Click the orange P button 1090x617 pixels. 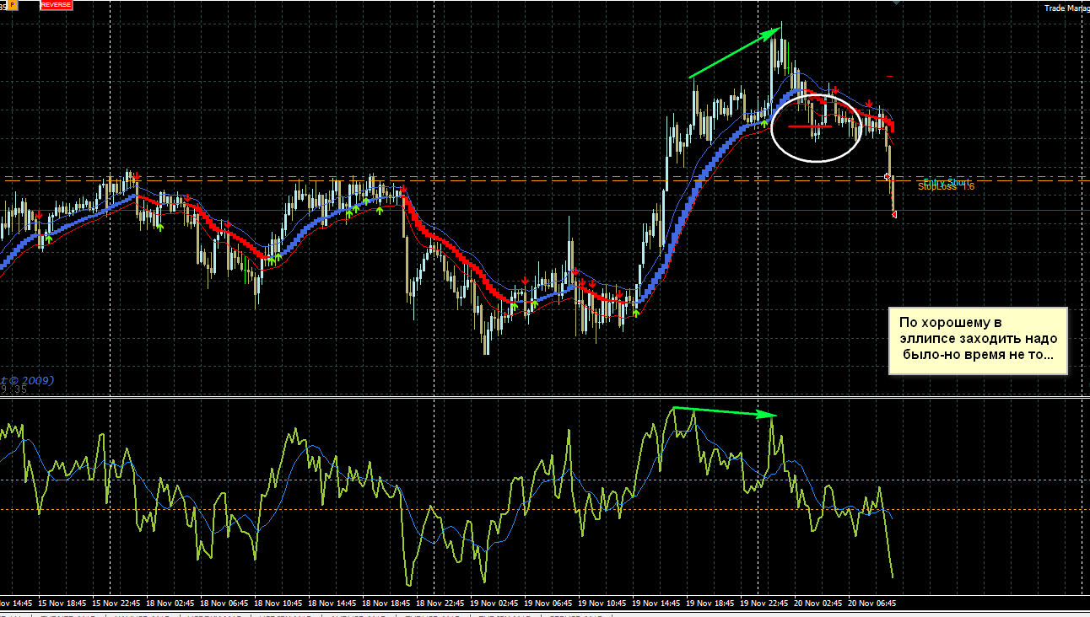point(13,5)
